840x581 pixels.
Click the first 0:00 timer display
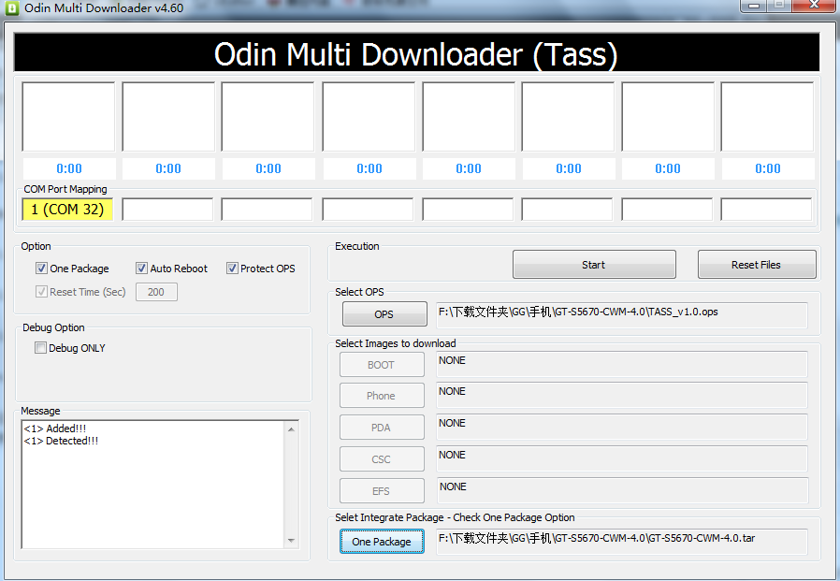[68, 169]
